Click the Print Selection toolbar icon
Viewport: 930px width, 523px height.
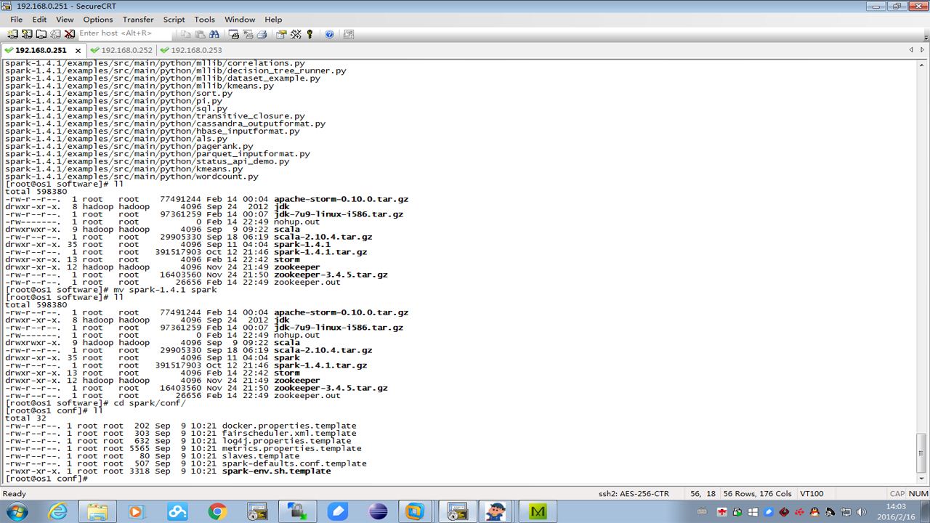(248, 34)
